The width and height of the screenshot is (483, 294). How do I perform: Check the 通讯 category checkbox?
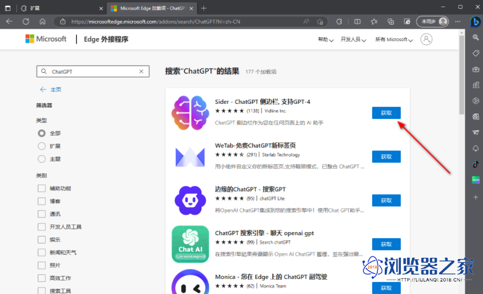(x=42, y=214)
